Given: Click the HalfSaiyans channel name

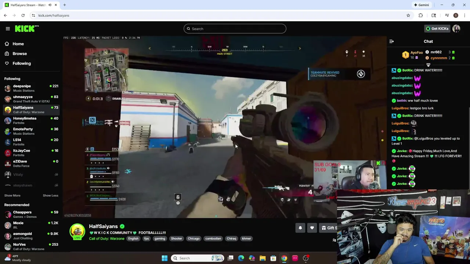Looking at the screenshot, I should [103, 227].
